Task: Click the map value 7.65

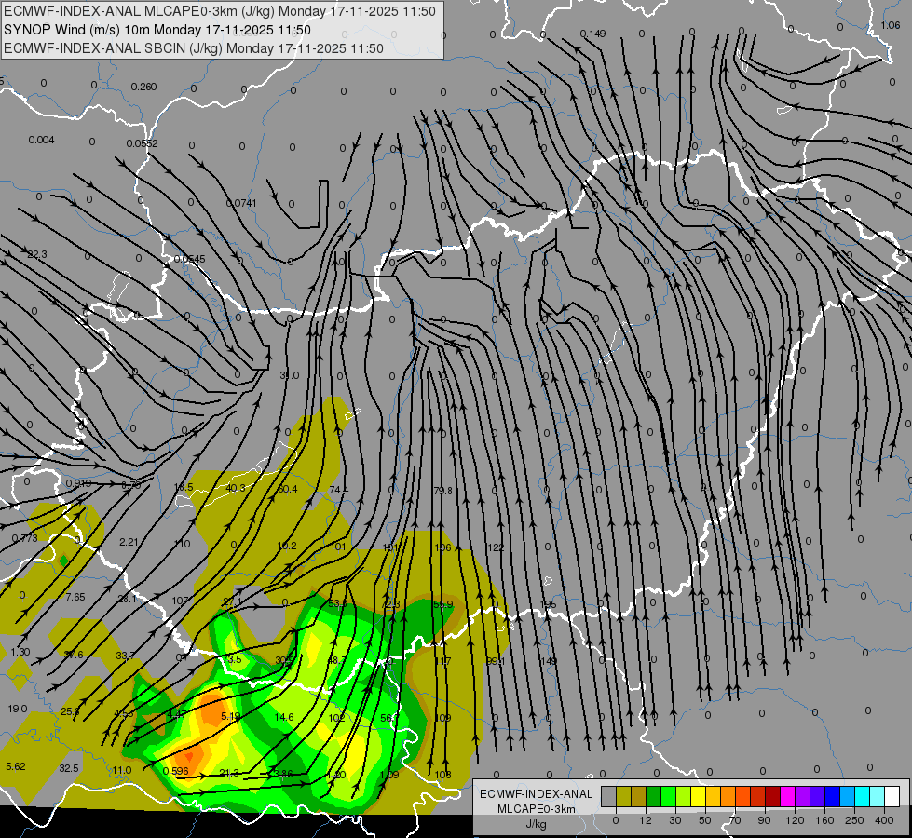Action: point(75,597)
